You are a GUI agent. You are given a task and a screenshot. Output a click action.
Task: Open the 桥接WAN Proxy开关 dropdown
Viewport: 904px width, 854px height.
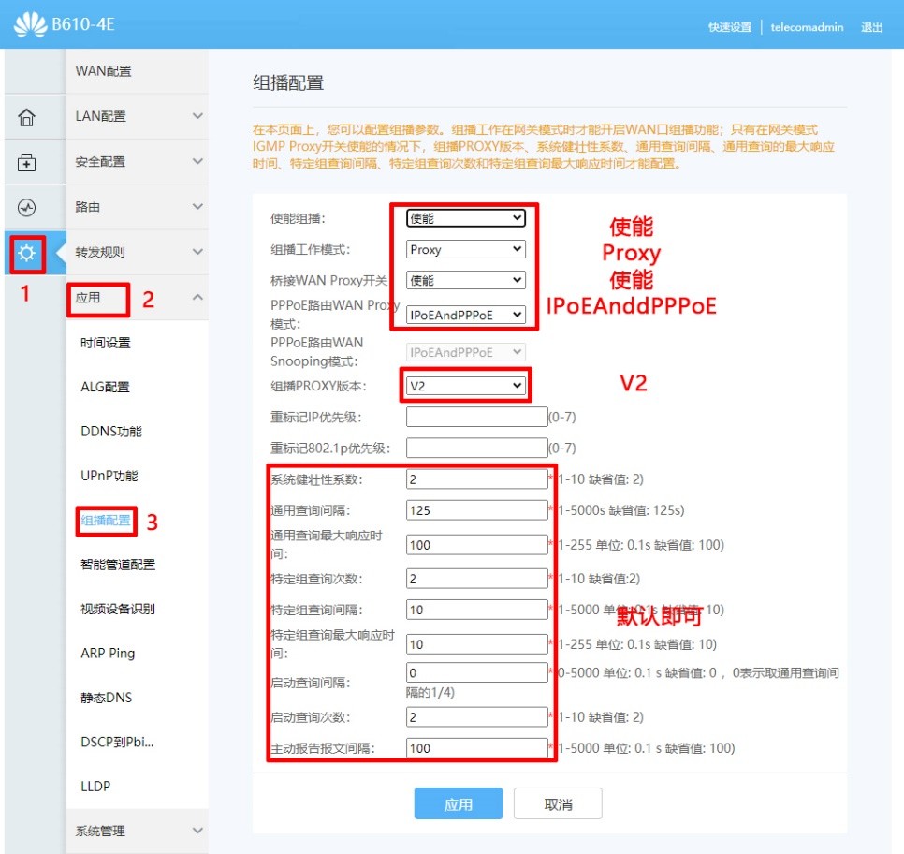pos(465,279)
